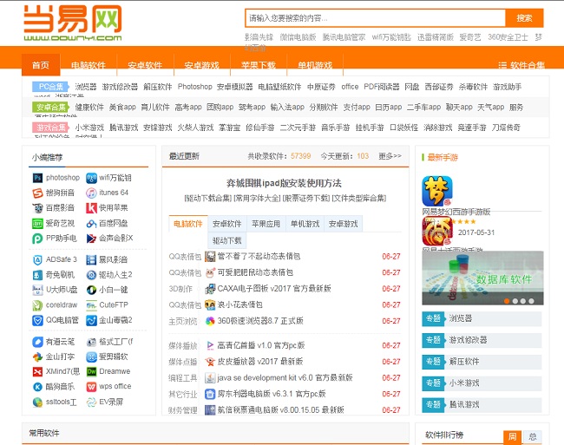Open 奔城围棋ipad版安装使用方法 headline
This screenshot has height=445, width=564.
pos(284,183)
